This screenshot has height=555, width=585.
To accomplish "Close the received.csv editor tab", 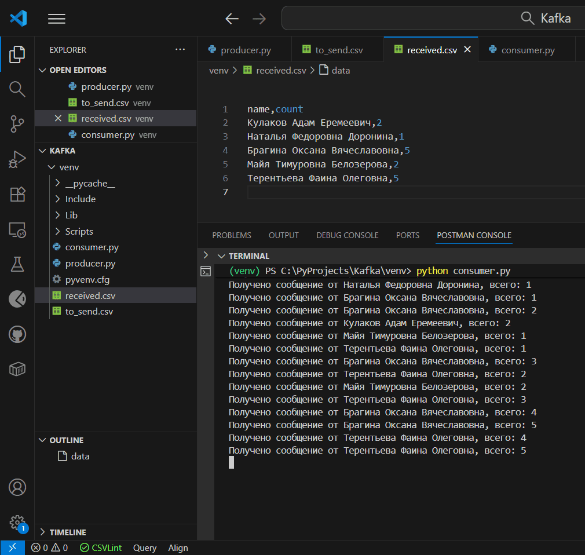I will pyautogui.click(x=467, y=50).
